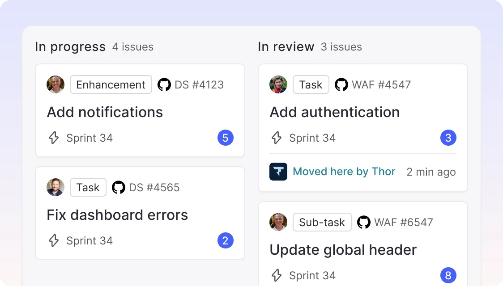Open the Update global header issue title
Screen dimensions: 503x286
pyautogui.click(x=343, y=250)
